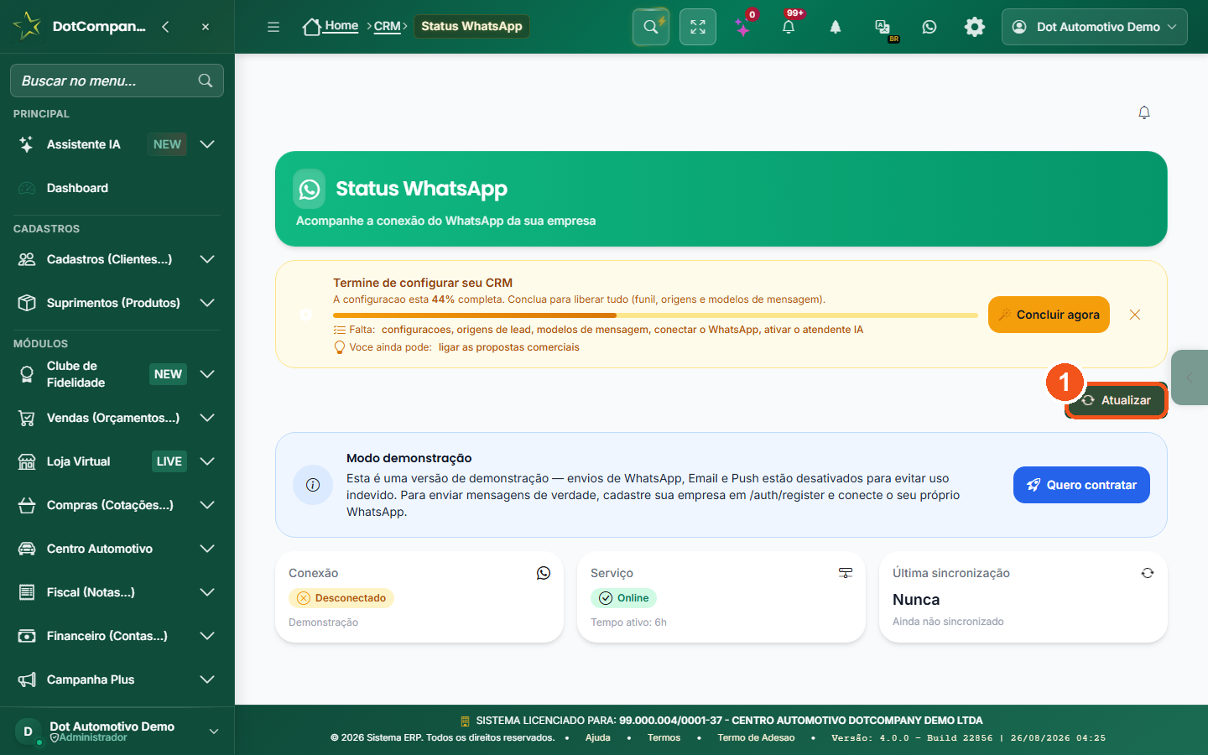Click the Centro Automotivo car icon
The image size is (1208, 755).
click(x=27, y=549)
